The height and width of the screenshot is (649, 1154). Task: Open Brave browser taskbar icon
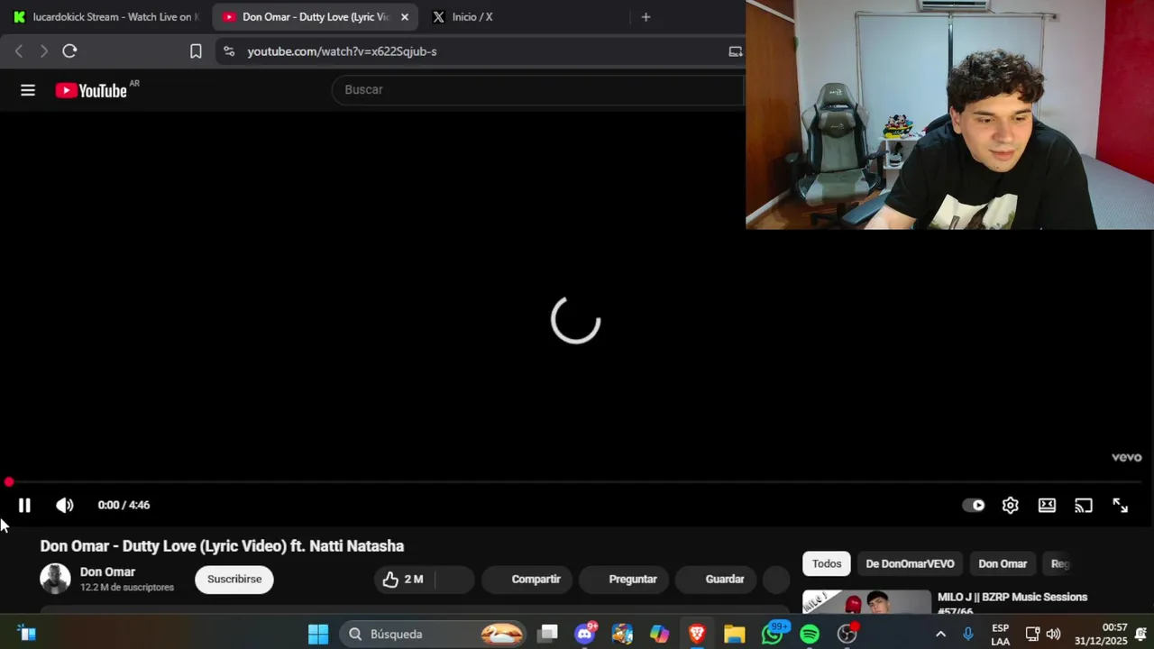click(697, 635)
